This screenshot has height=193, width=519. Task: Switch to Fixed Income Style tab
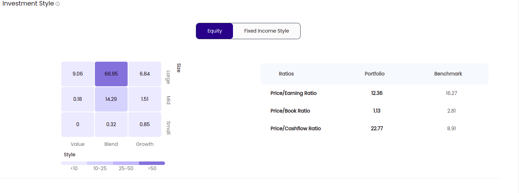coord(267,31)
